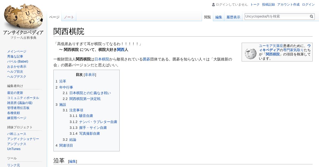Open the トーク link in the top bar

255,5
